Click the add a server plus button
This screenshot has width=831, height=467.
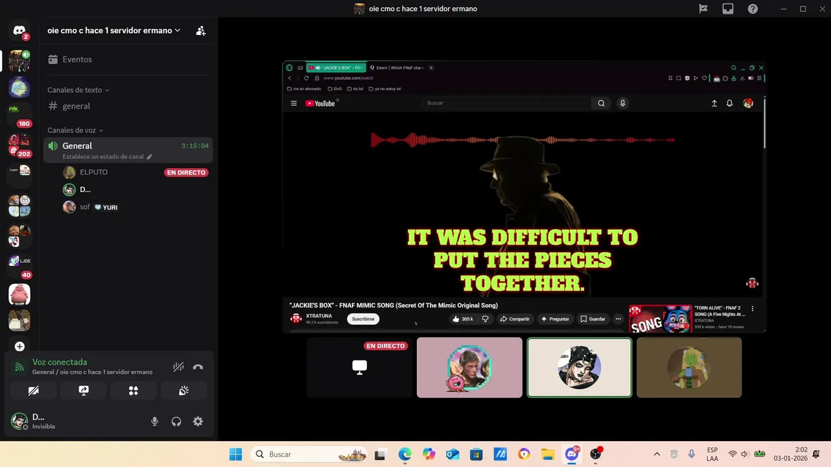[x=19, y=346]
